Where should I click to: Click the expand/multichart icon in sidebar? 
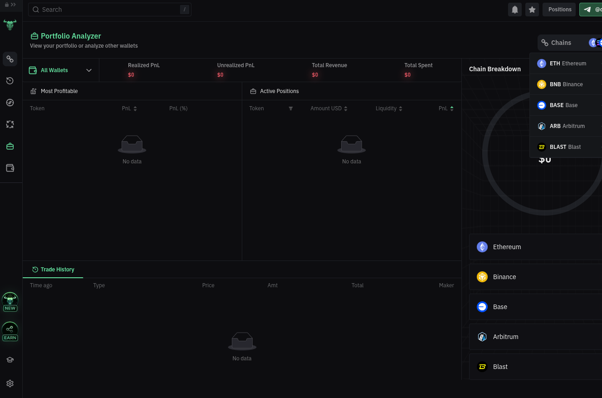(x=10, y=124)
